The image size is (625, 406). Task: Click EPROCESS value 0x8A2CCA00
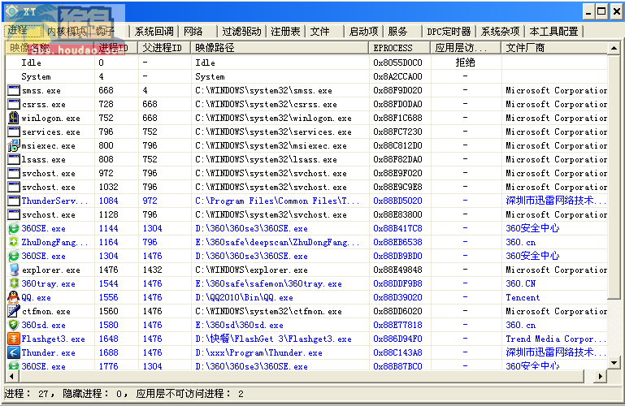point(397,76)
